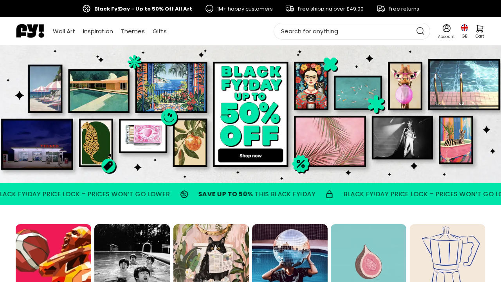This screenshot has height=282, width=501.
Task: Click the delivery truck free shipping icon
Action: 290,9
